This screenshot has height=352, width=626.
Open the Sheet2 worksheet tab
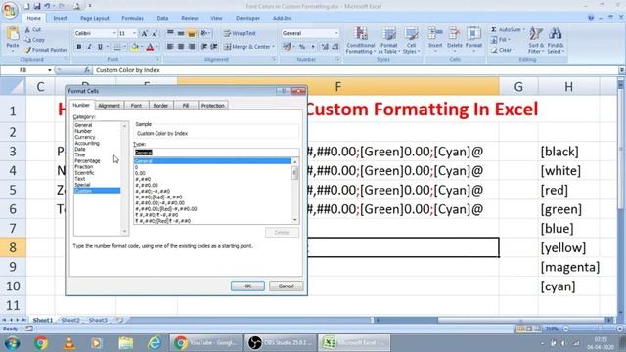point(70,320)
